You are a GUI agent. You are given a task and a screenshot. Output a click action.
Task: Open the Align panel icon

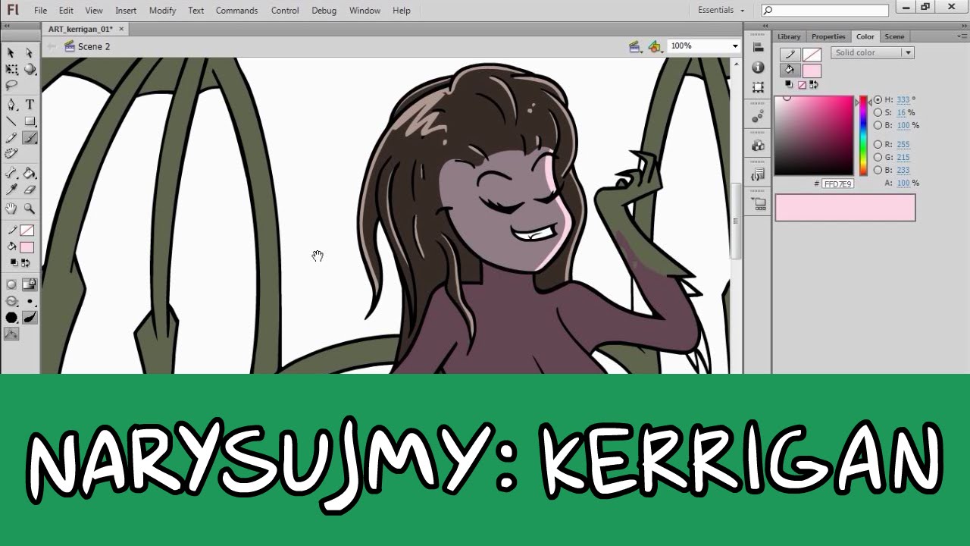click(758, 47)
